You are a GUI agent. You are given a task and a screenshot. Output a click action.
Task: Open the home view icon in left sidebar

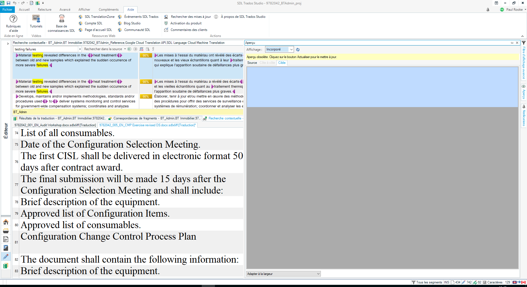tap(6, 222)
